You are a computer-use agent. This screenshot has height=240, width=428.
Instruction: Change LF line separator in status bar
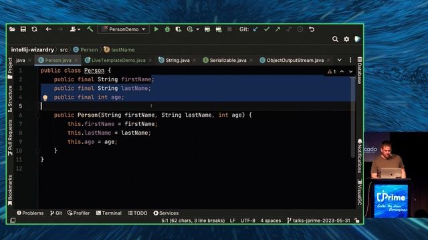click(233, 221)
